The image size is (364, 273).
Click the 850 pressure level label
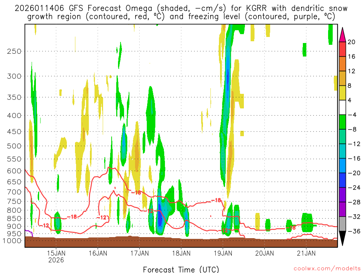[x=14, y=219]
